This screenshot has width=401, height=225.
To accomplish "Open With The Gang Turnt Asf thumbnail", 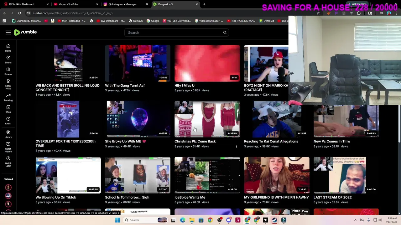I will (138, 63).
